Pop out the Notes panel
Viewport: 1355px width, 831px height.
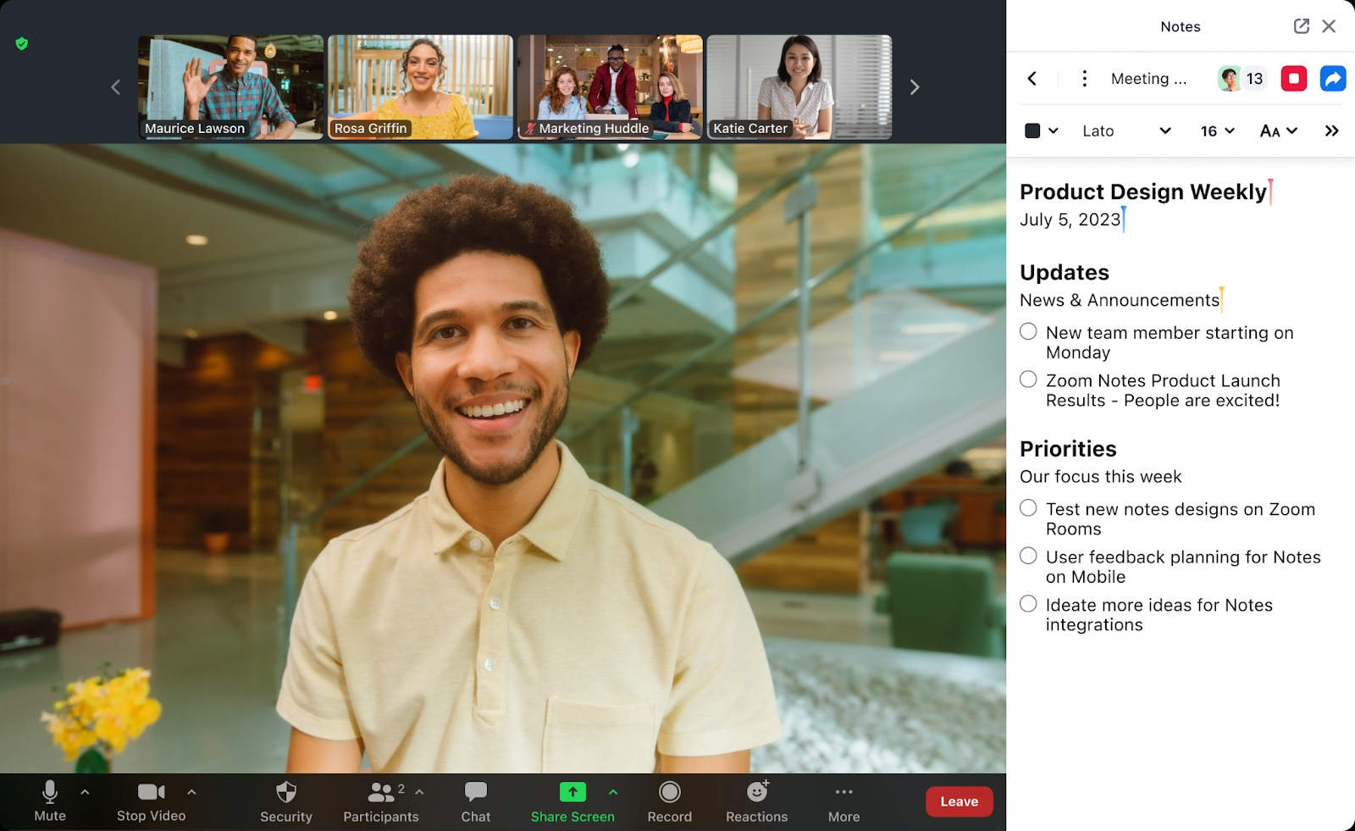[1302, 26]
